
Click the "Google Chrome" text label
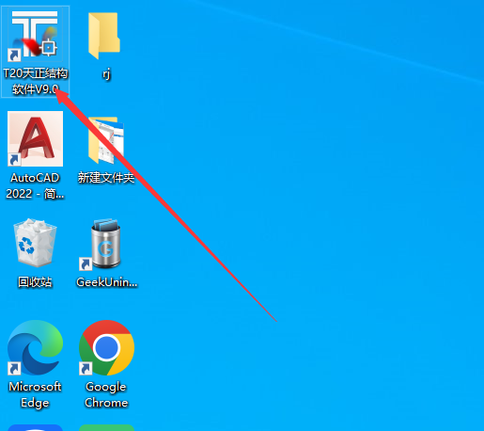click(106, 394)
